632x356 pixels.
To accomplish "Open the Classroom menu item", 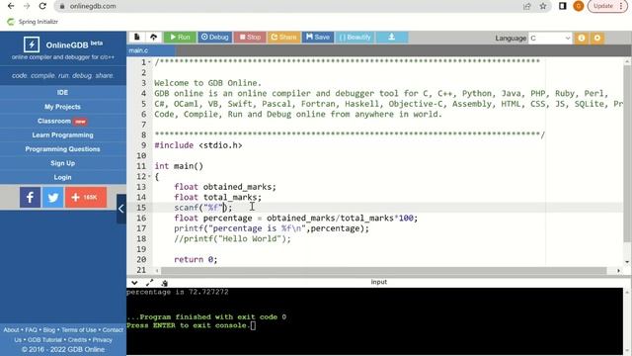I will pyautogui.click(x=62, y=121).
